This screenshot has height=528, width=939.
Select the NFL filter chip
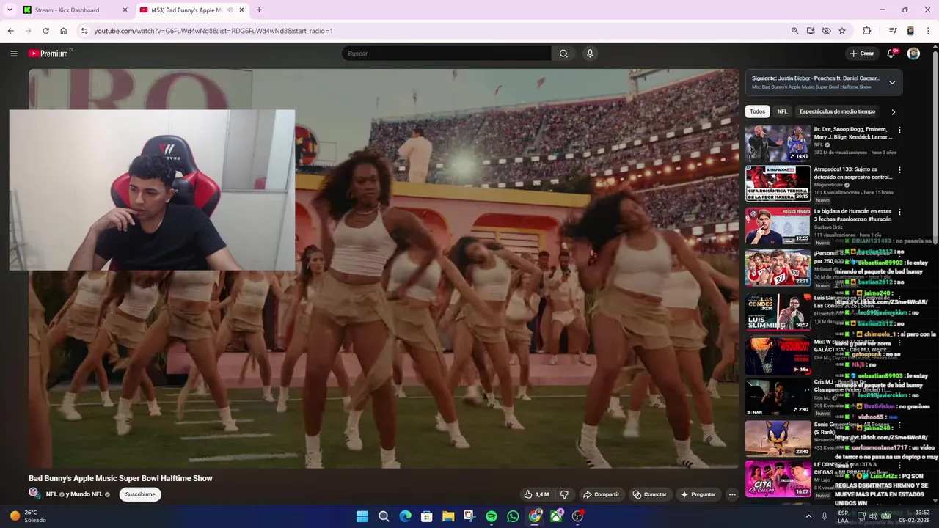coord(782,111)
